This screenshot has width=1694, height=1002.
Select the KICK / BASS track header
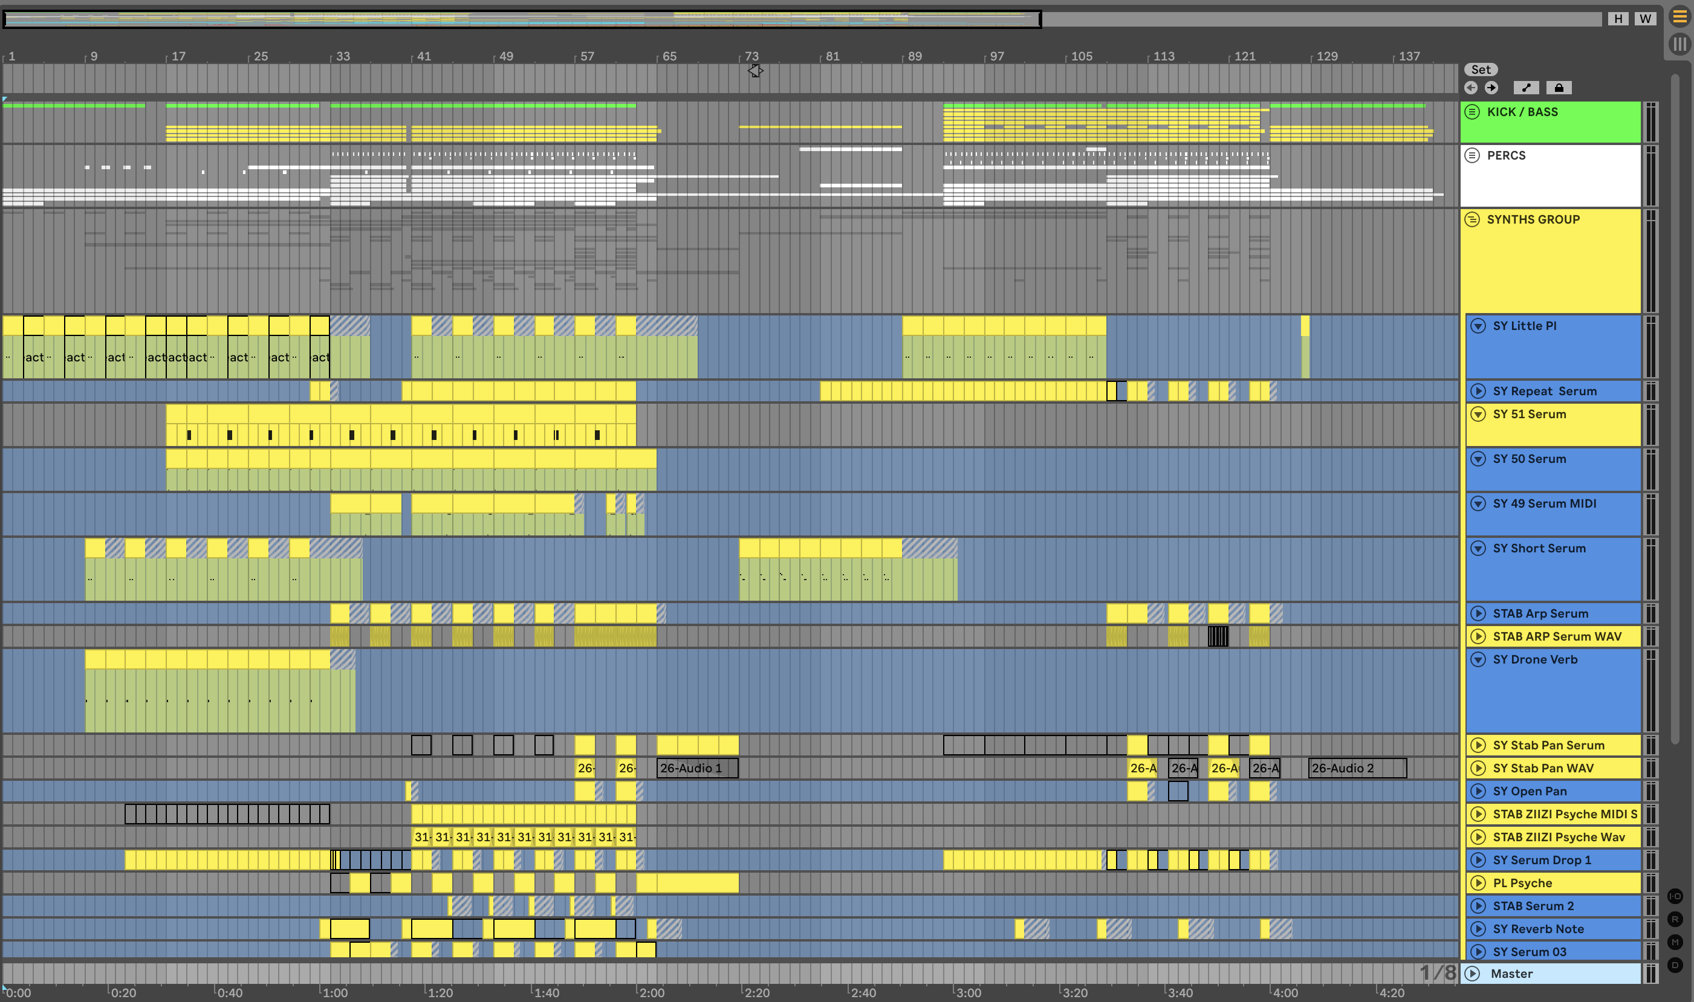(1551, 122)
